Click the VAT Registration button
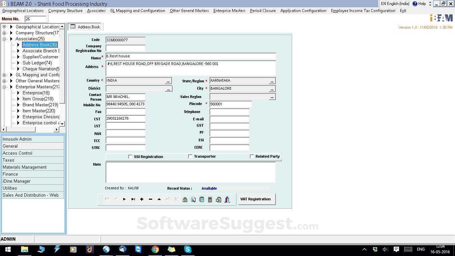The width and height of the screenshot is (455, 256). tap(256, 199)
